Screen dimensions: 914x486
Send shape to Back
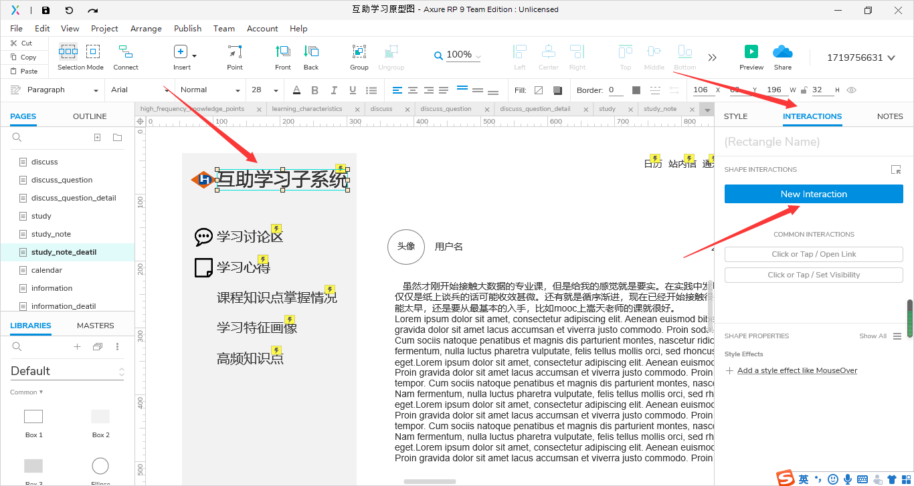pos(310,53)
